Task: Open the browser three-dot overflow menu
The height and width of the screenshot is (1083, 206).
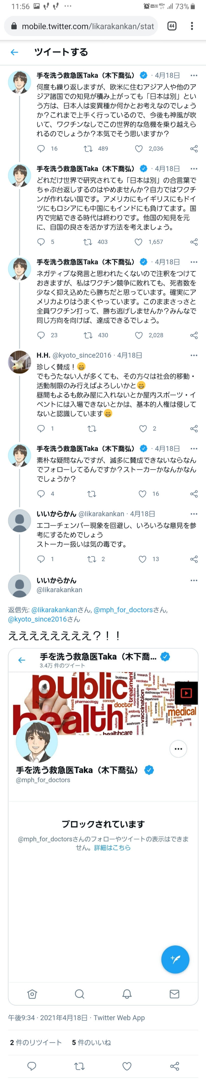Action: tap(192, 26)
